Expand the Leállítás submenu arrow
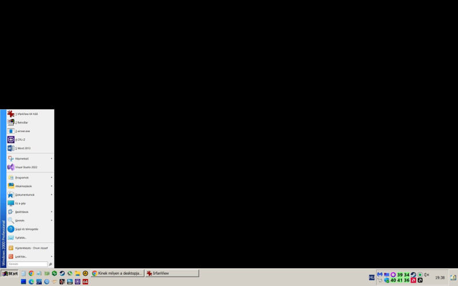Viewport: 458px width, 286px height. 52,256
